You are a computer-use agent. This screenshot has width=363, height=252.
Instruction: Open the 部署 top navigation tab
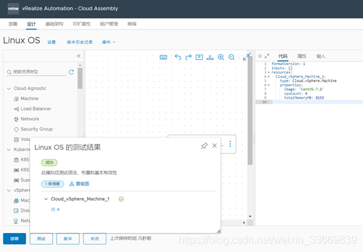[13, 24]
